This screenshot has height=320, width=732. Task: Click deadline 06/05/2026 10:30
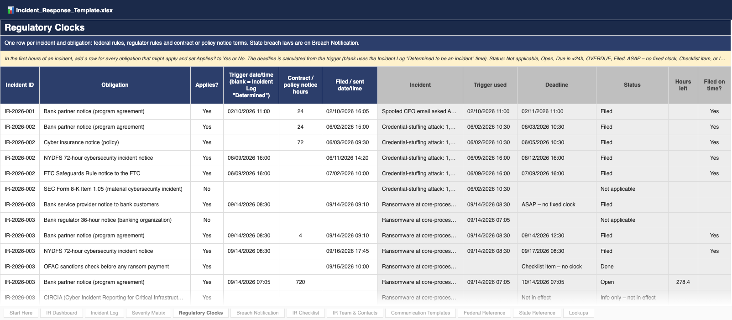(557, 142)
